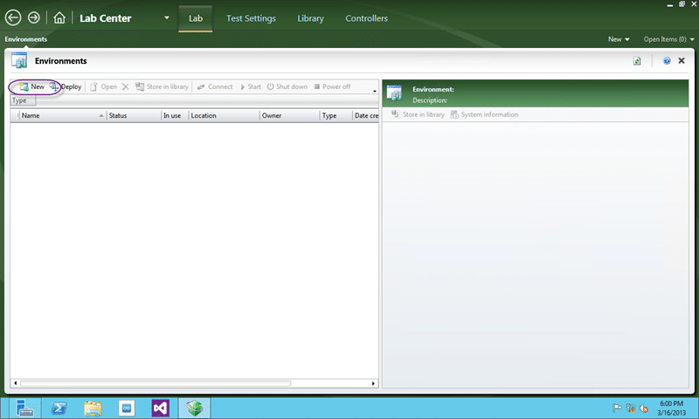This screenshot has height=419, width=699.
Task: Open the Home icon
Action: coord(59,17)
